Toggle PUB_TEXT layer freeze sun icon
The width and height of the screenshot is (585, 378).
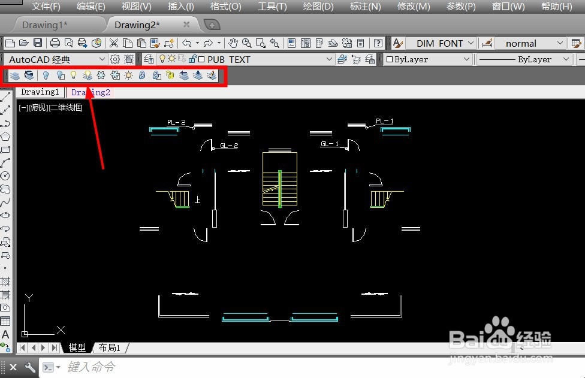point(171,59)
